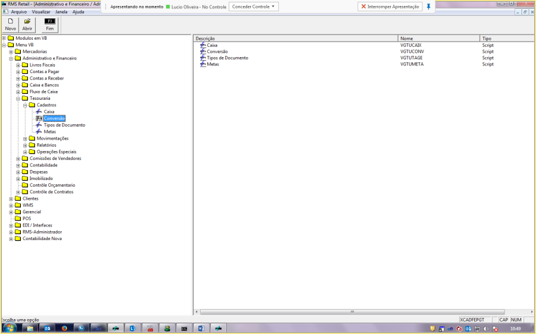The height and width of the screenshot is (334, 536).
Task: Click Conversão script icon in list
Action: (202, 52)
